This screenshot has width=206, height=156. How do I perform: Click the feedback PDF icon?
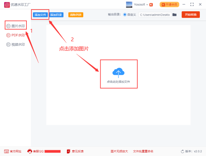pos(68,151)
